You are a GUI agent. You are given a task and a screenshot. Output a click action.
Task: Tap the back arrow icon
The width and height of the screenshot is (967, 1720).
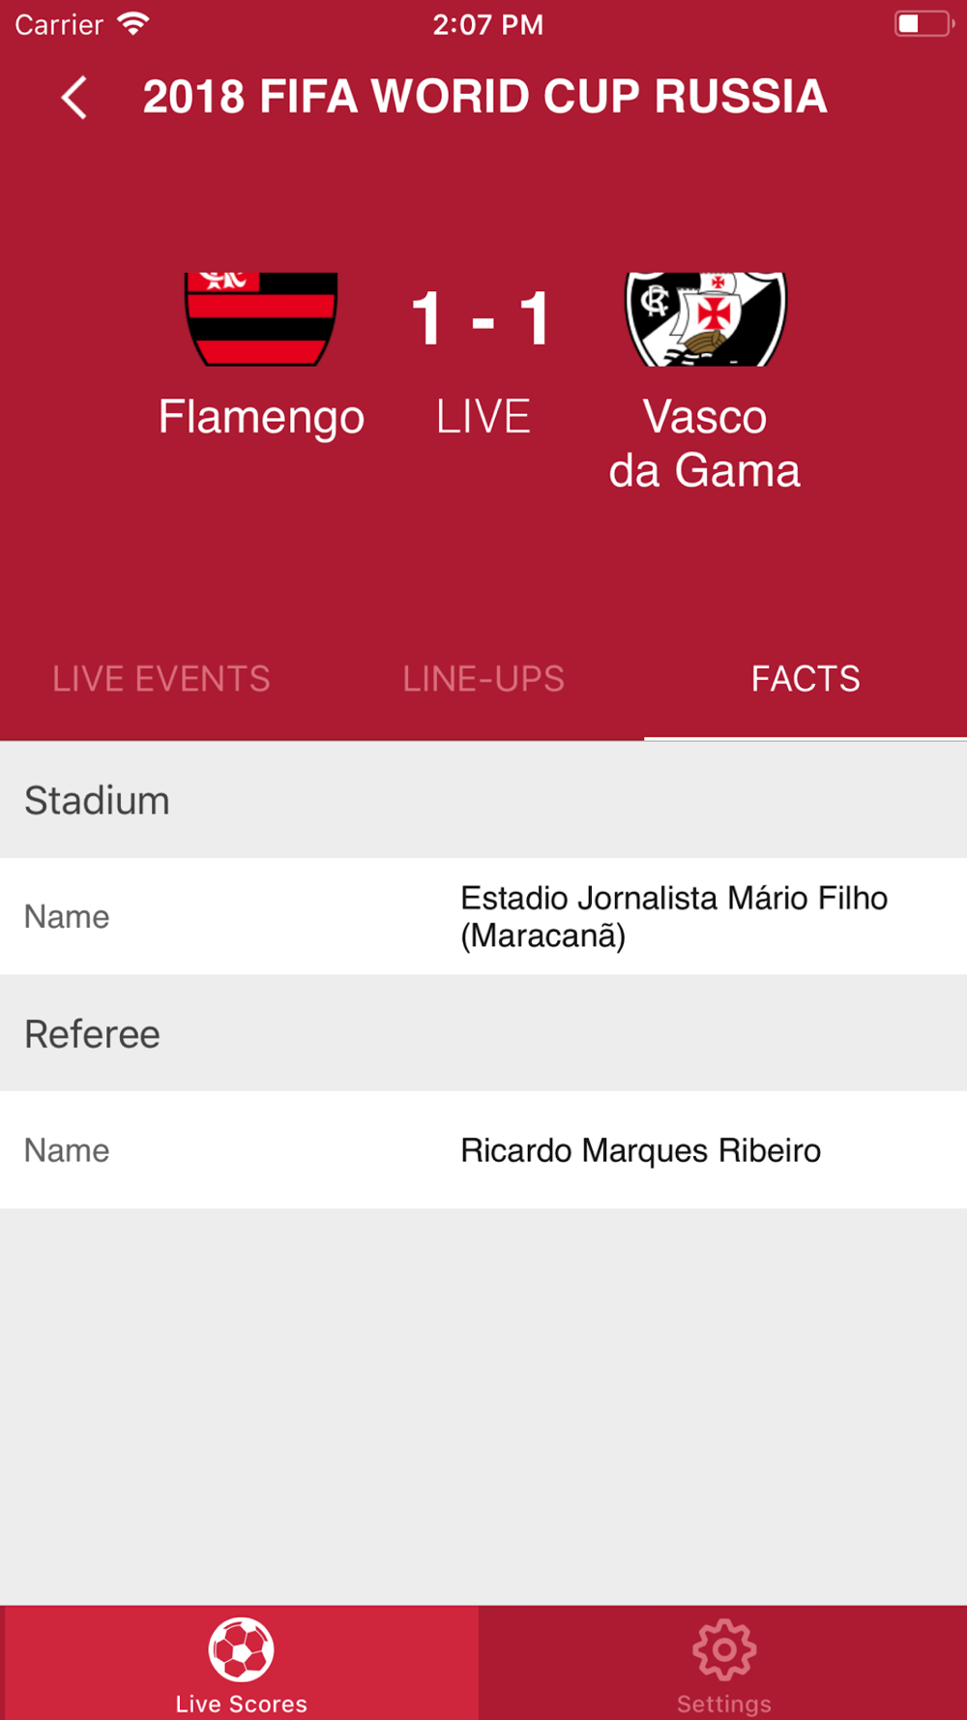tap(74, 97)
